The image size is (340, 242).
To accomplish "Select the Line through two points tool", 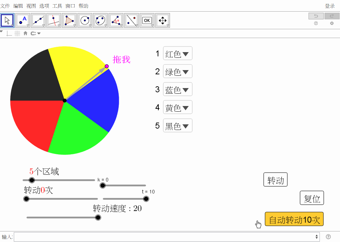I will pyautogui.click(x=38, y=20).
